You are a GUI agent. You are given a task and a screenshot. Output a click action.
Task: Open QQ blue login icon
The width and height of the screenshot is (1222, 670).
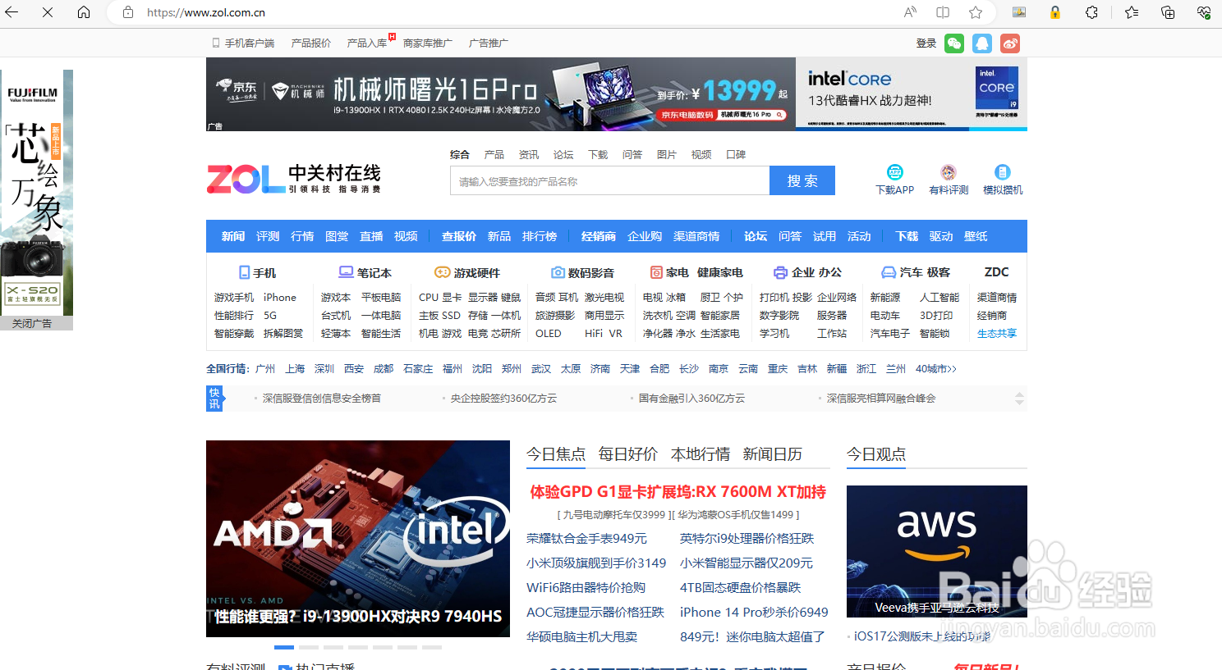coord(982,43)
